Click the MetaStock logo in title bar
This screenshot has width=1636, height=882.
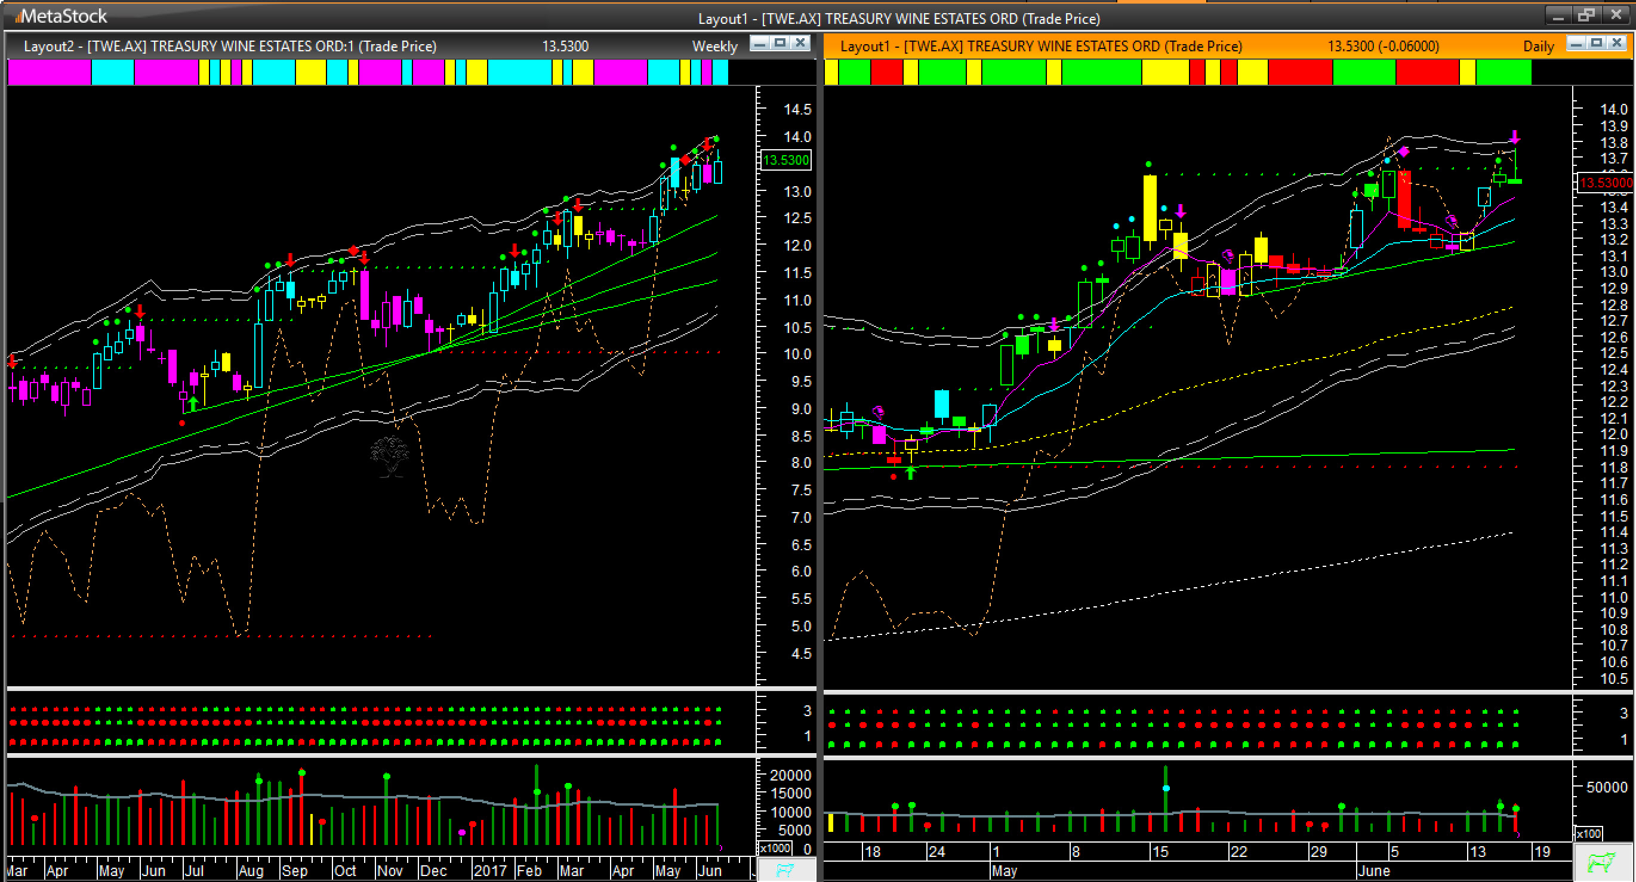point(61,16)
